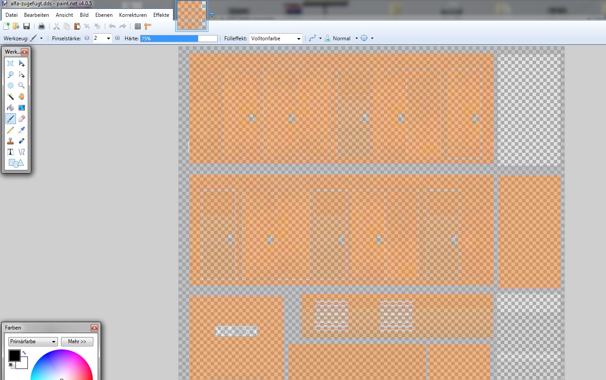Screen dimensions: 606x380
Task: Toggle the rulers display
Action: pos(148,26)
